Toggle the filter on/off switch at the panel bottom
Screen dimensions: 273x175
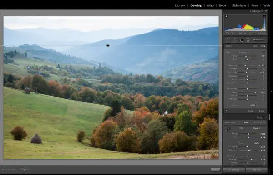tap(226, 111)
